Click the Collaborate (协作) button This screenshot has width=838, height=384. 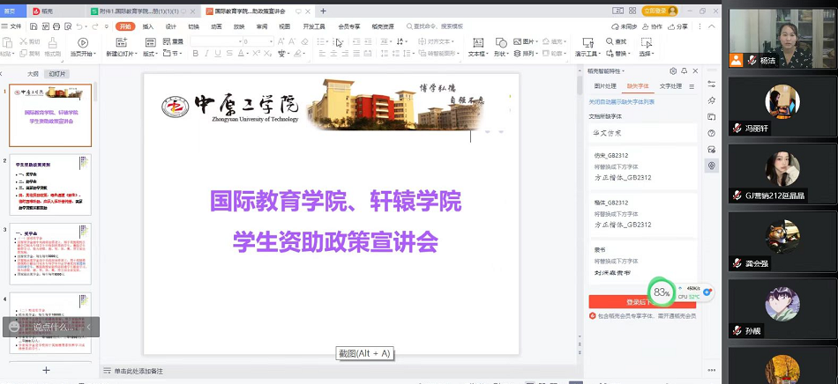[x=652, y=26]
